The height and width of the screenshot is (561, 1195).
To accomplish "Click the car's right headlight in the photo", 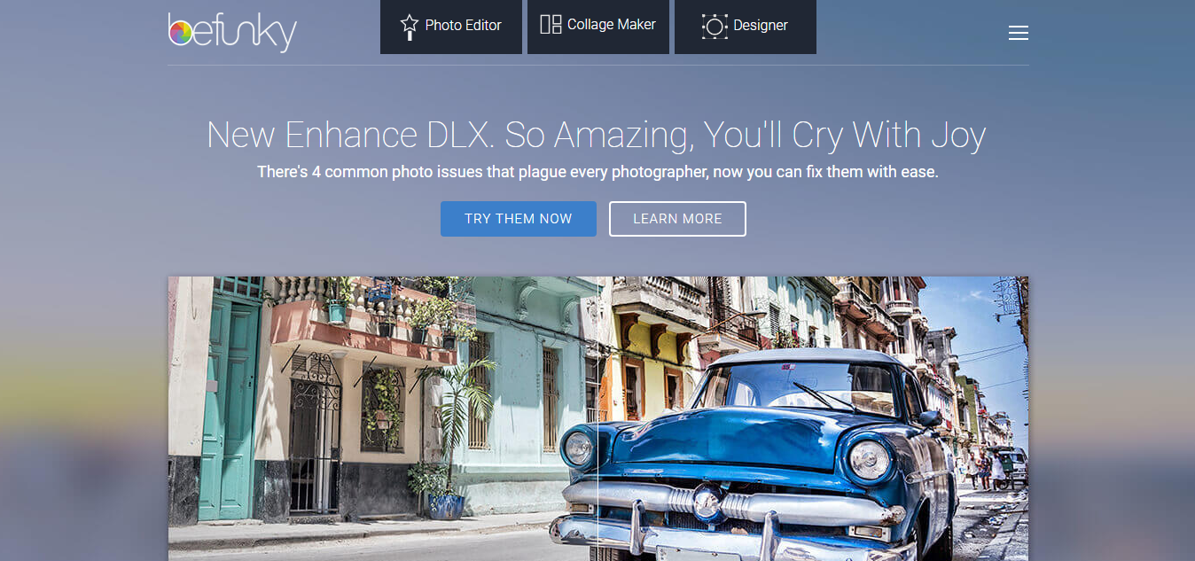I will tap(869, 459).
